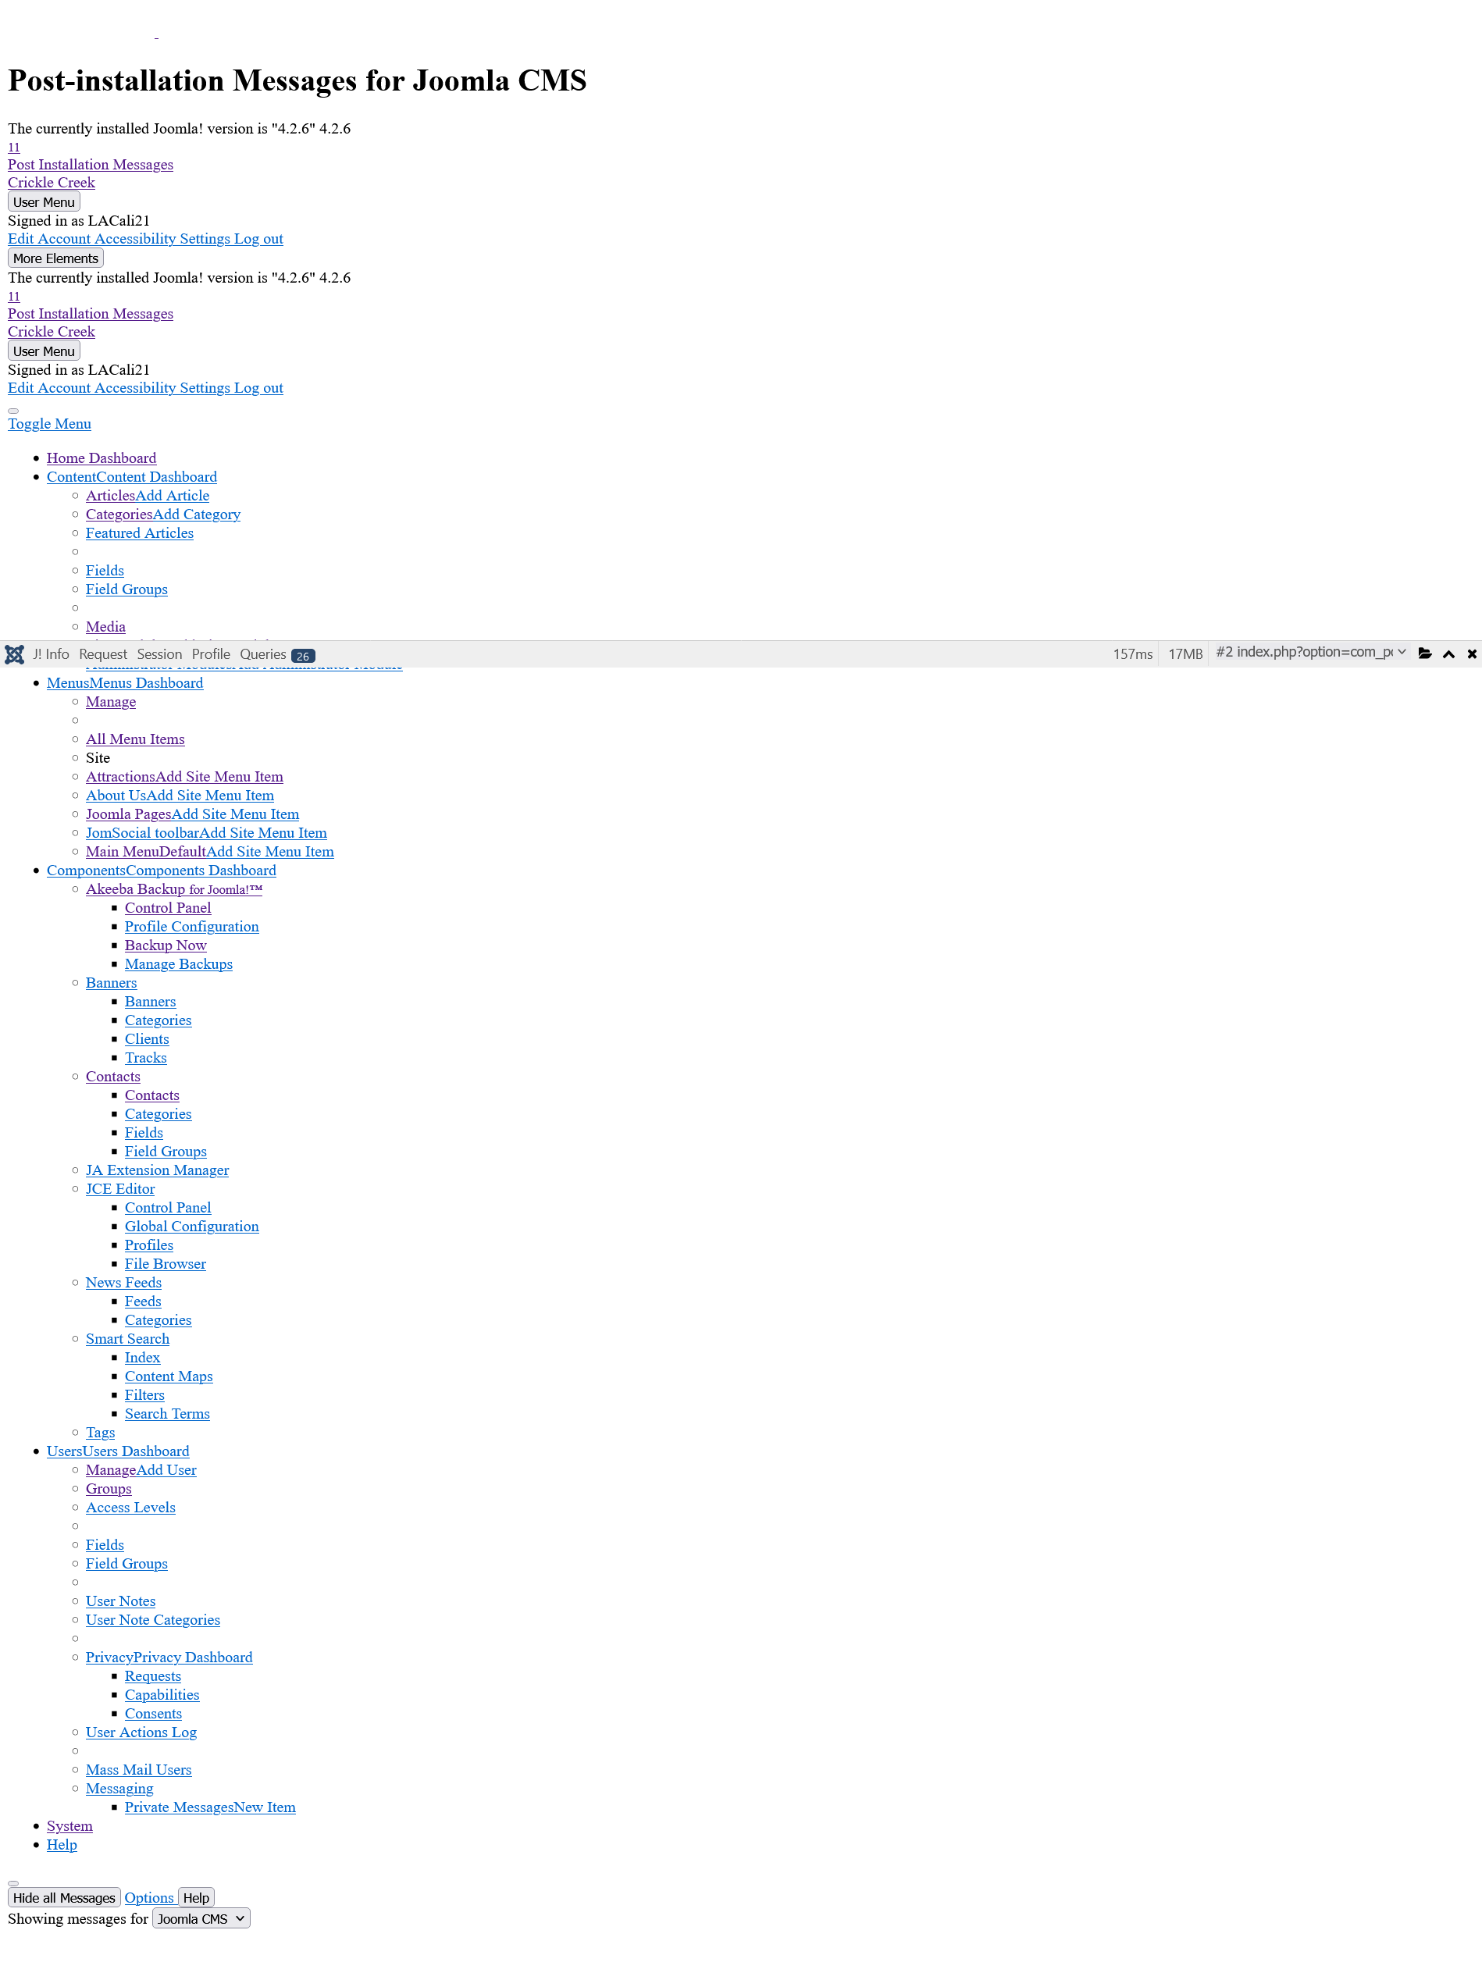The width and height of the screenshot is (1482, 1962).
Task: Minimize the debug bar with the up chevron
Action: point(1449,654)
